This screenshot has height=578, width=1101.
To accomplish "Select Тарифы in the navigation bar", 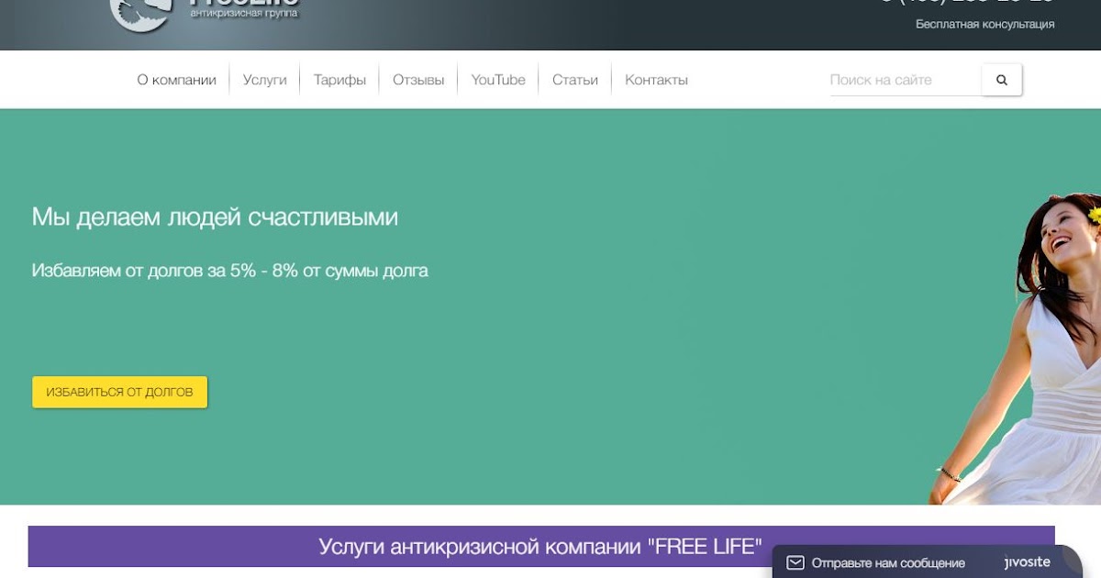I will (340, 80).
